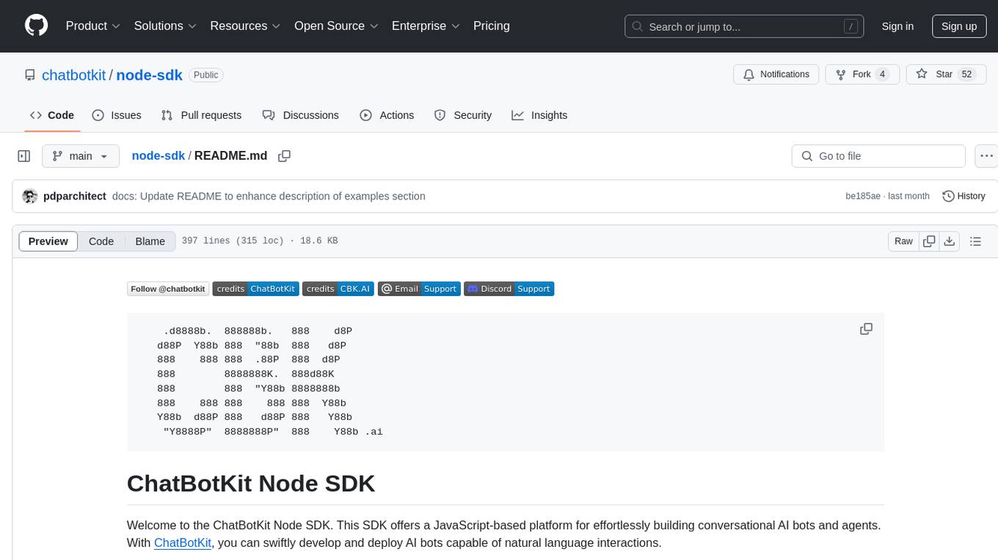This screenshot has height=560, width=998.
Task: Fork the repository
Action: (862, 74)
